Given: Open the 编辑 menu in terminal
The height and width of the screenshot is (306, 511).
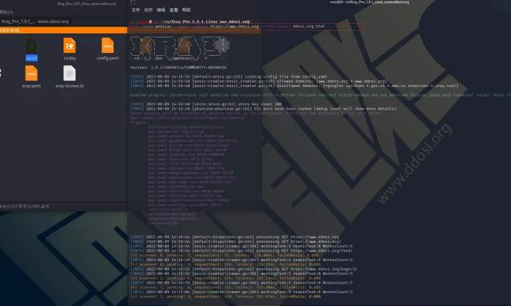Looking at the screenshot, I should point(161,10).
